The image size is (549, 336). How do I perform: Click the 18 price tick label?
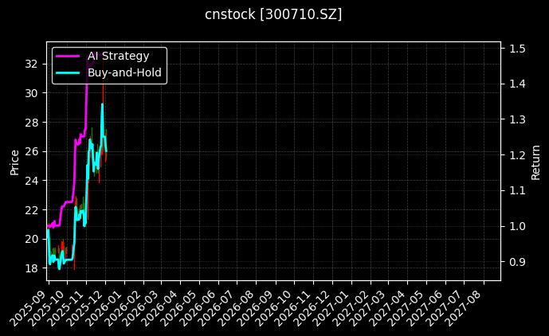pos(31,268)
